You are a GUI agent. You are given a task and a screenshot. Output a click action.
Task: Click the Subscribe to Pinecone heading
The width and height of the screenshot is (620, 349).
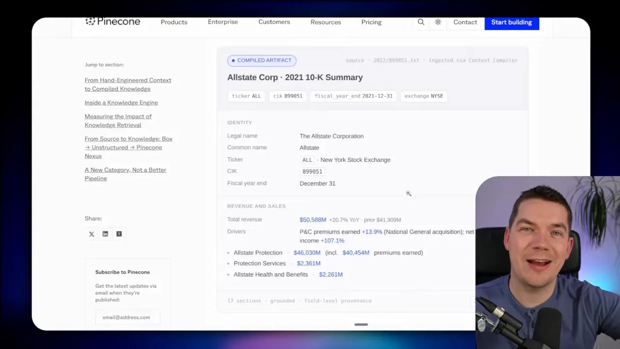pos(123,272)
